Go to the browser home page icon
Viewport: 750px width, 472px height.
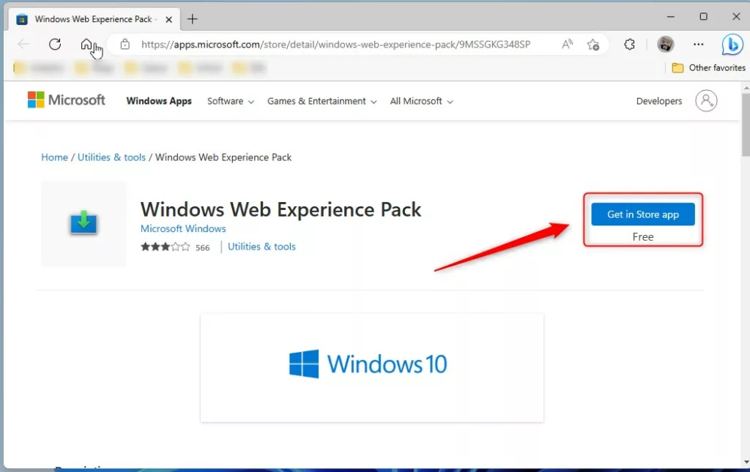[86, 45]
